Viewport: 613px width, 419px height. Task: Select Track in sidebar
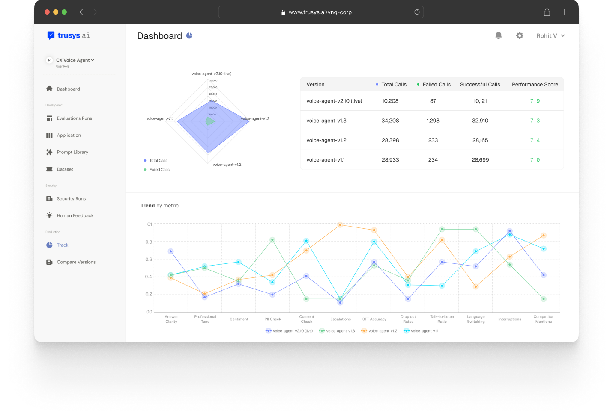(x=57, y=245)
